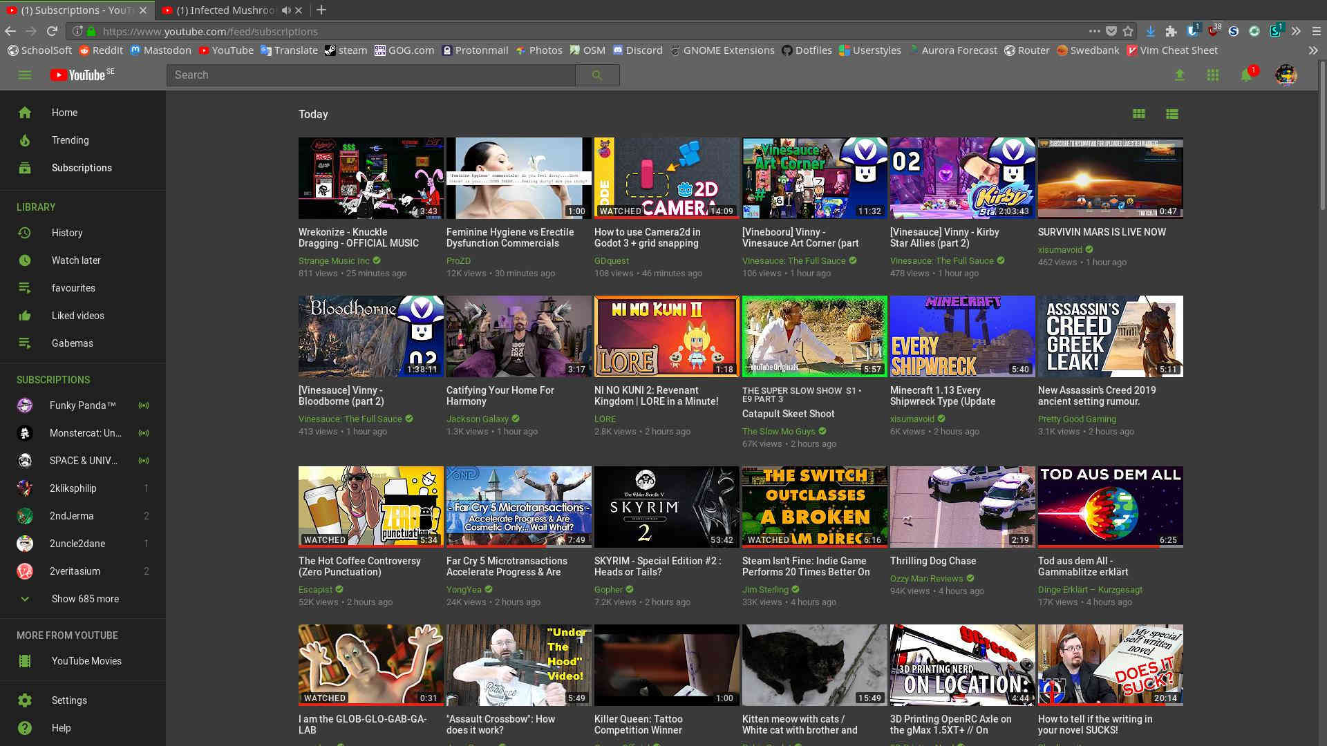Open SKYRIM Special Edition #2 thumbnail
This screenshot has height=746, width=1327.
pyautogui.click(x=667, y=507)
